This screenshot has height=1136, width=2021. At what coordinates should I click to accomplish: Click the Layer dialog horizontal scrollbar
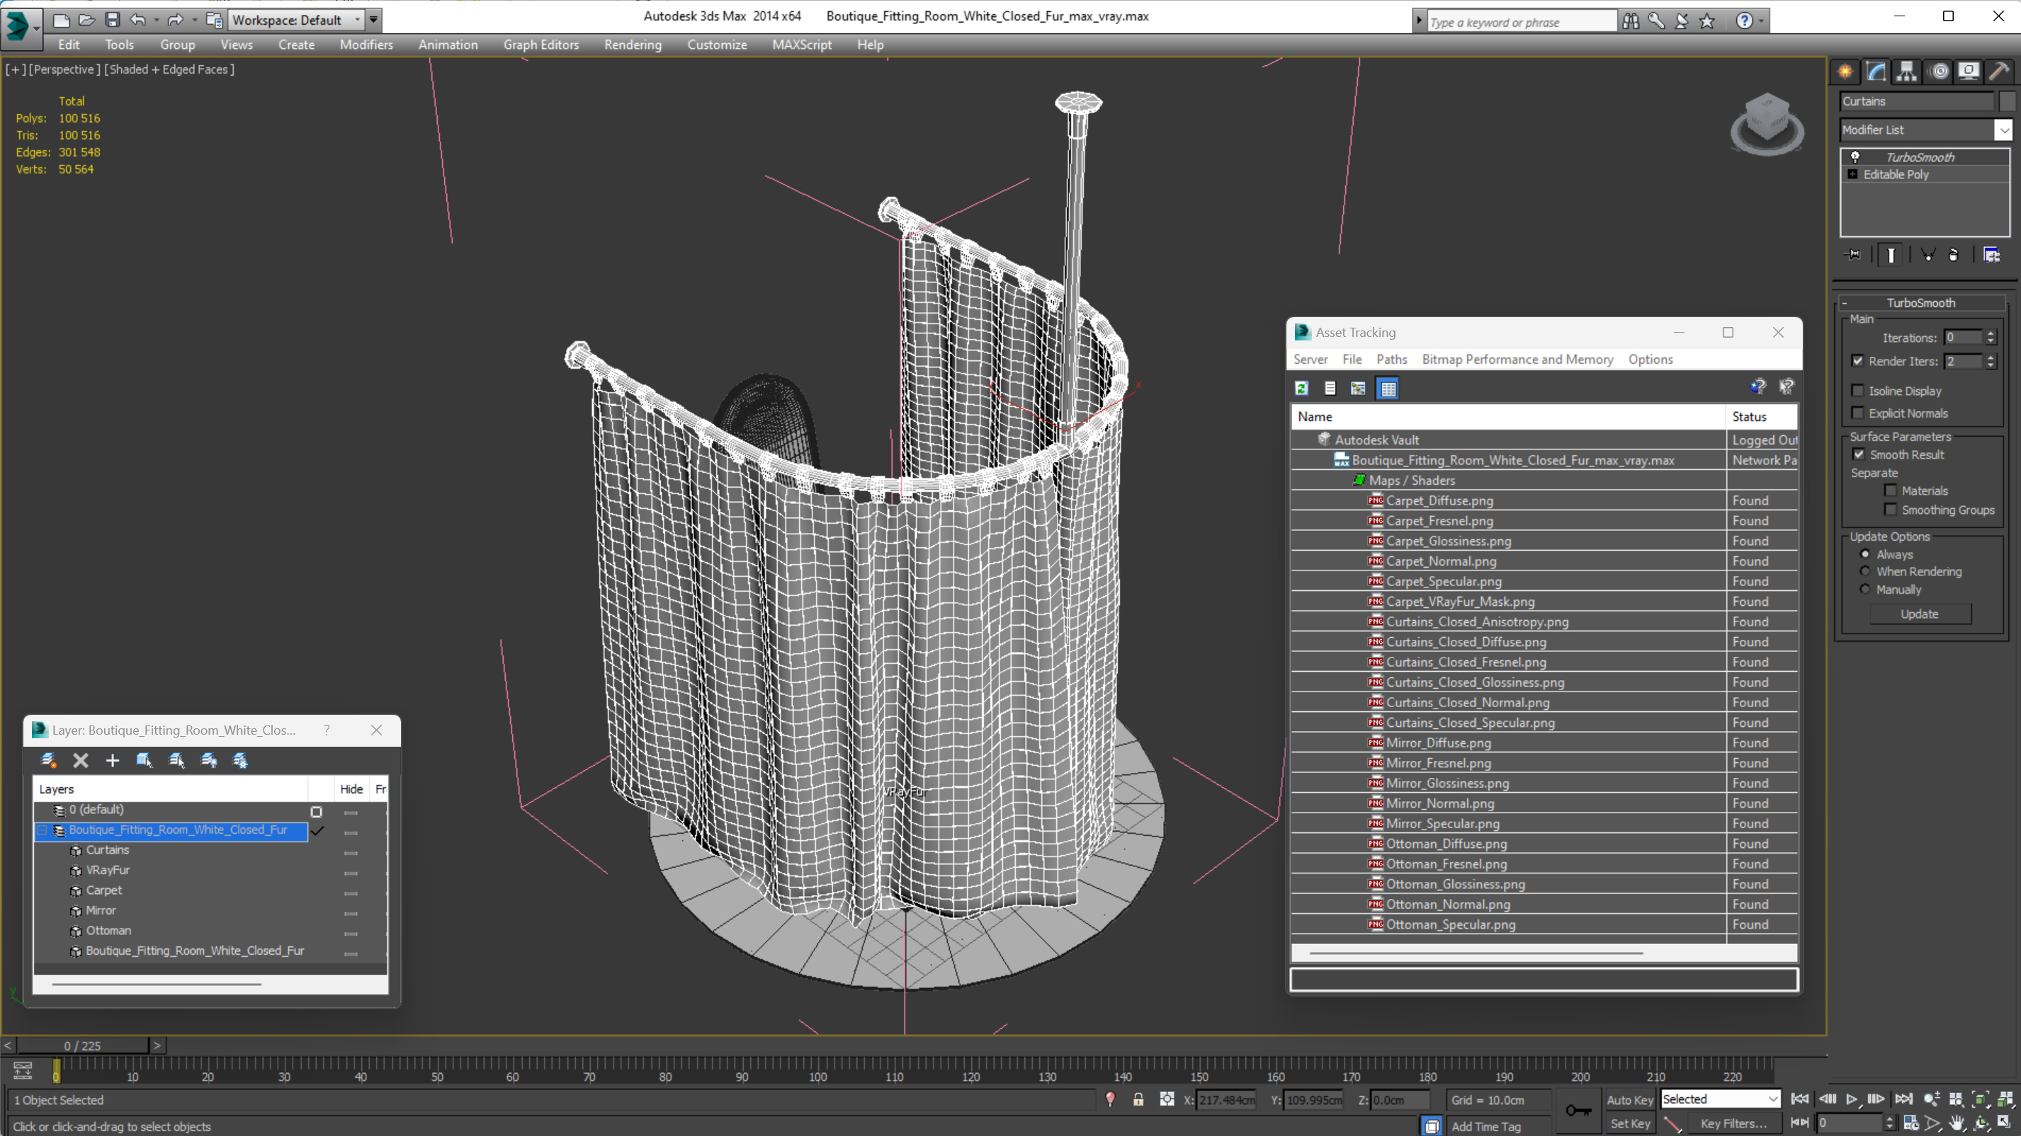[x=156, y=984]
